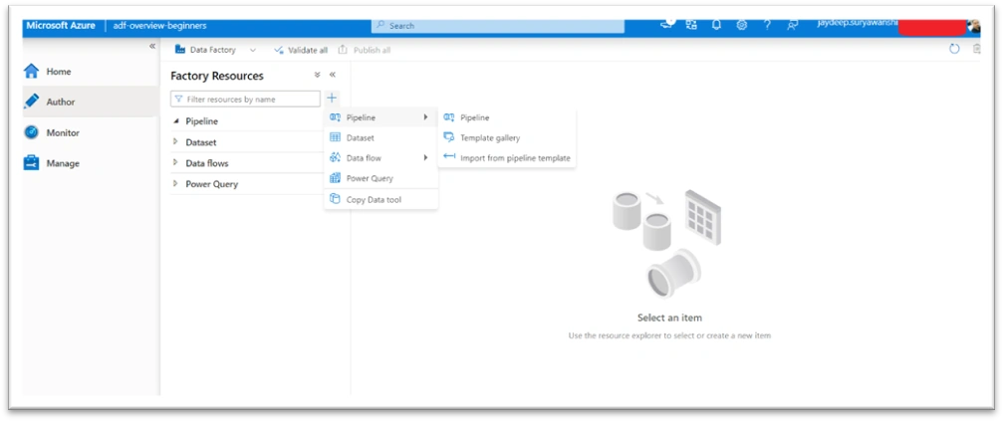1005x422 pixels.
Task: Select the Author pencil icon
Action: point(32,102)
